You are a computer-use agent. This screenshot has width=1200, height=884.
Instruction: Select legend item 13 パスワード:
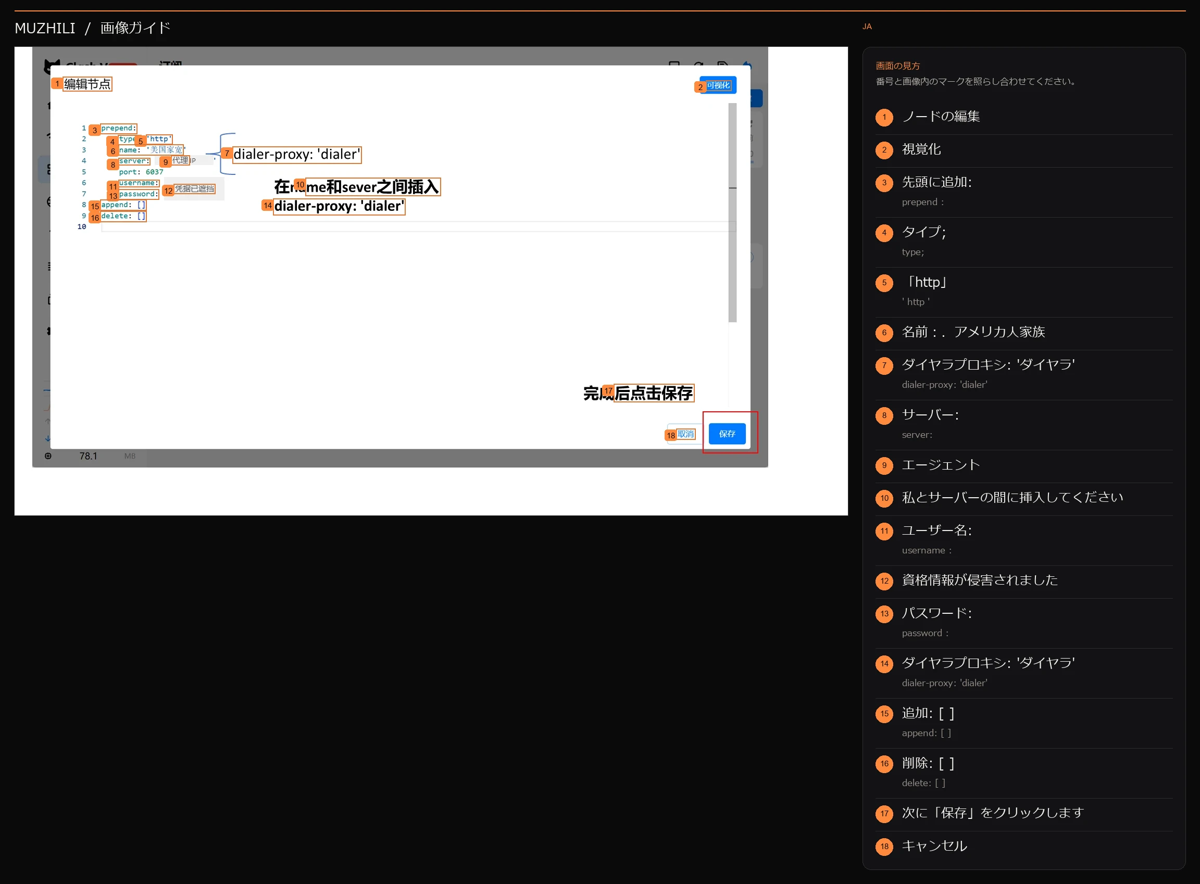(1024, 623)
